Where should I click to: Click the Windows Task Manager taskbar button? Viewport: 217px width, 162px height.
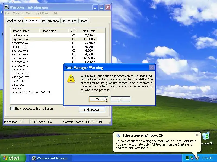(50, 158)
